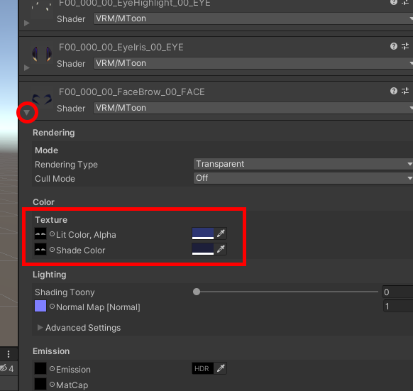This screenshot has width=413, height=391.
Task: Open help for FaceBrow material
Action: coord(394,91)
